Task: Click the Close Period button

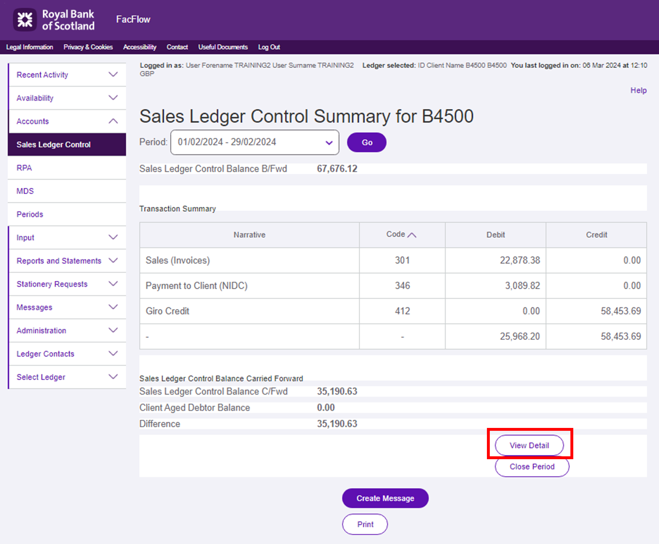Action: [x=532, y=467]
